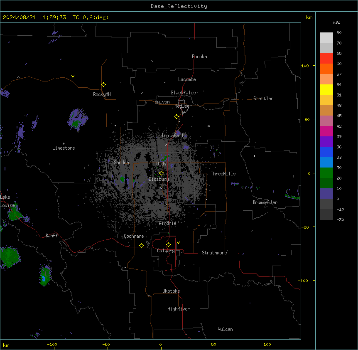Click the ThreeHills label
This screenshot has width=358, height=350.
223,174
